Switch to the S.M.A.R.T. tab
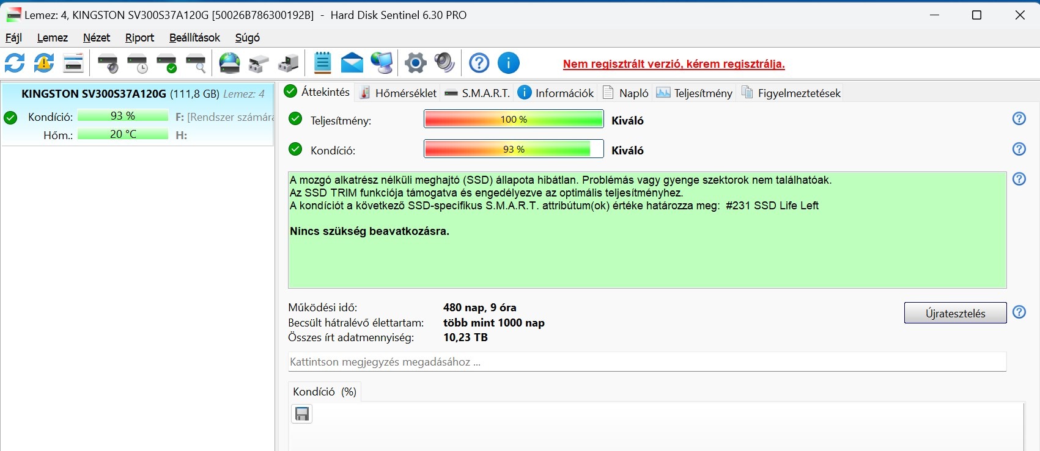 (478, 93)
